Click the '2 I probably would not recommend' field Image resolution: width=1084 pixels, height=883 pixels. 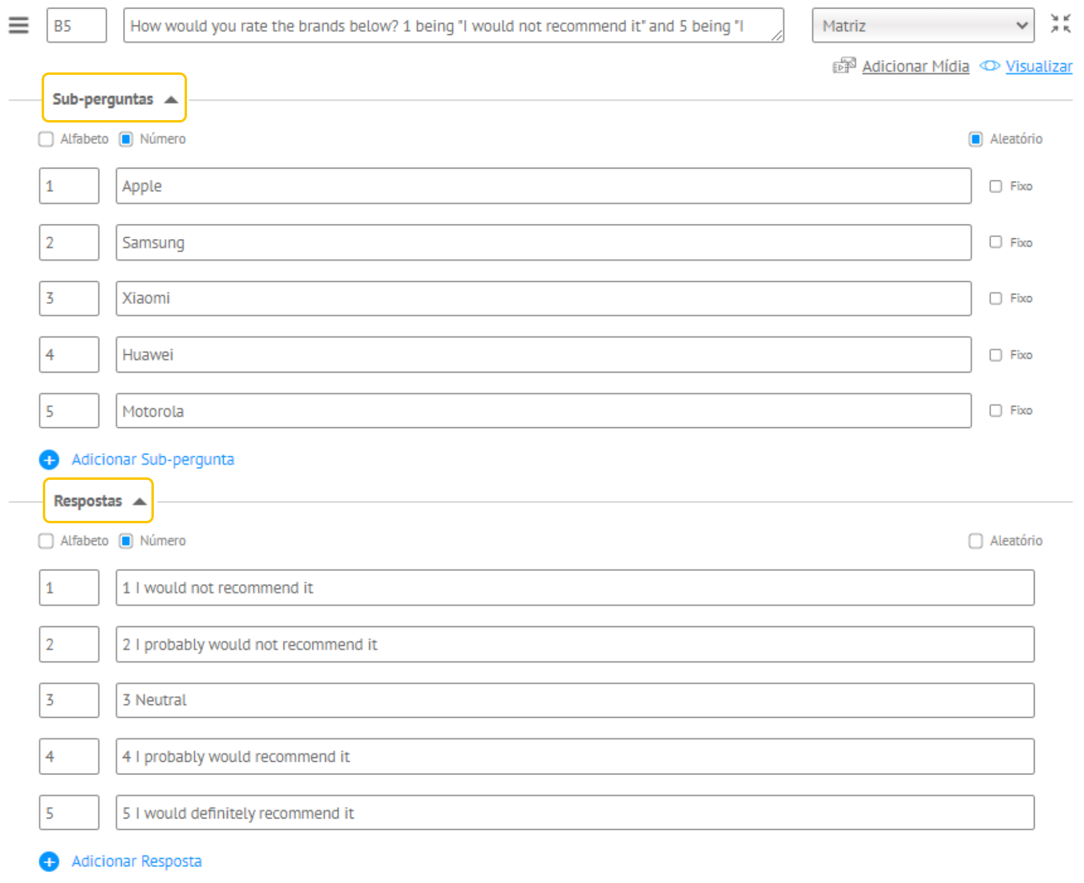(575, 645)
